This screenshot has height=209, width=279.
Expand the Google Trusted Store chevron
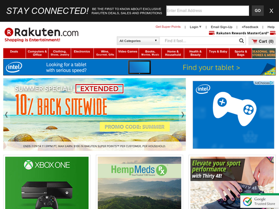(259, 194)
